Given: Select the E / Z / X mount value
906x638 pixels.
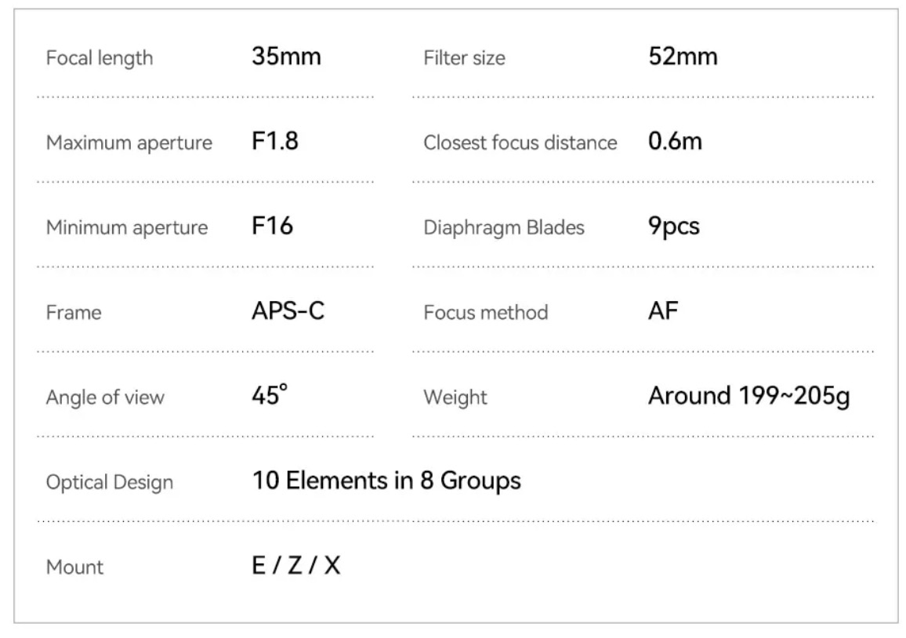Looking at the screenshot, I should (x=296, y=566).
